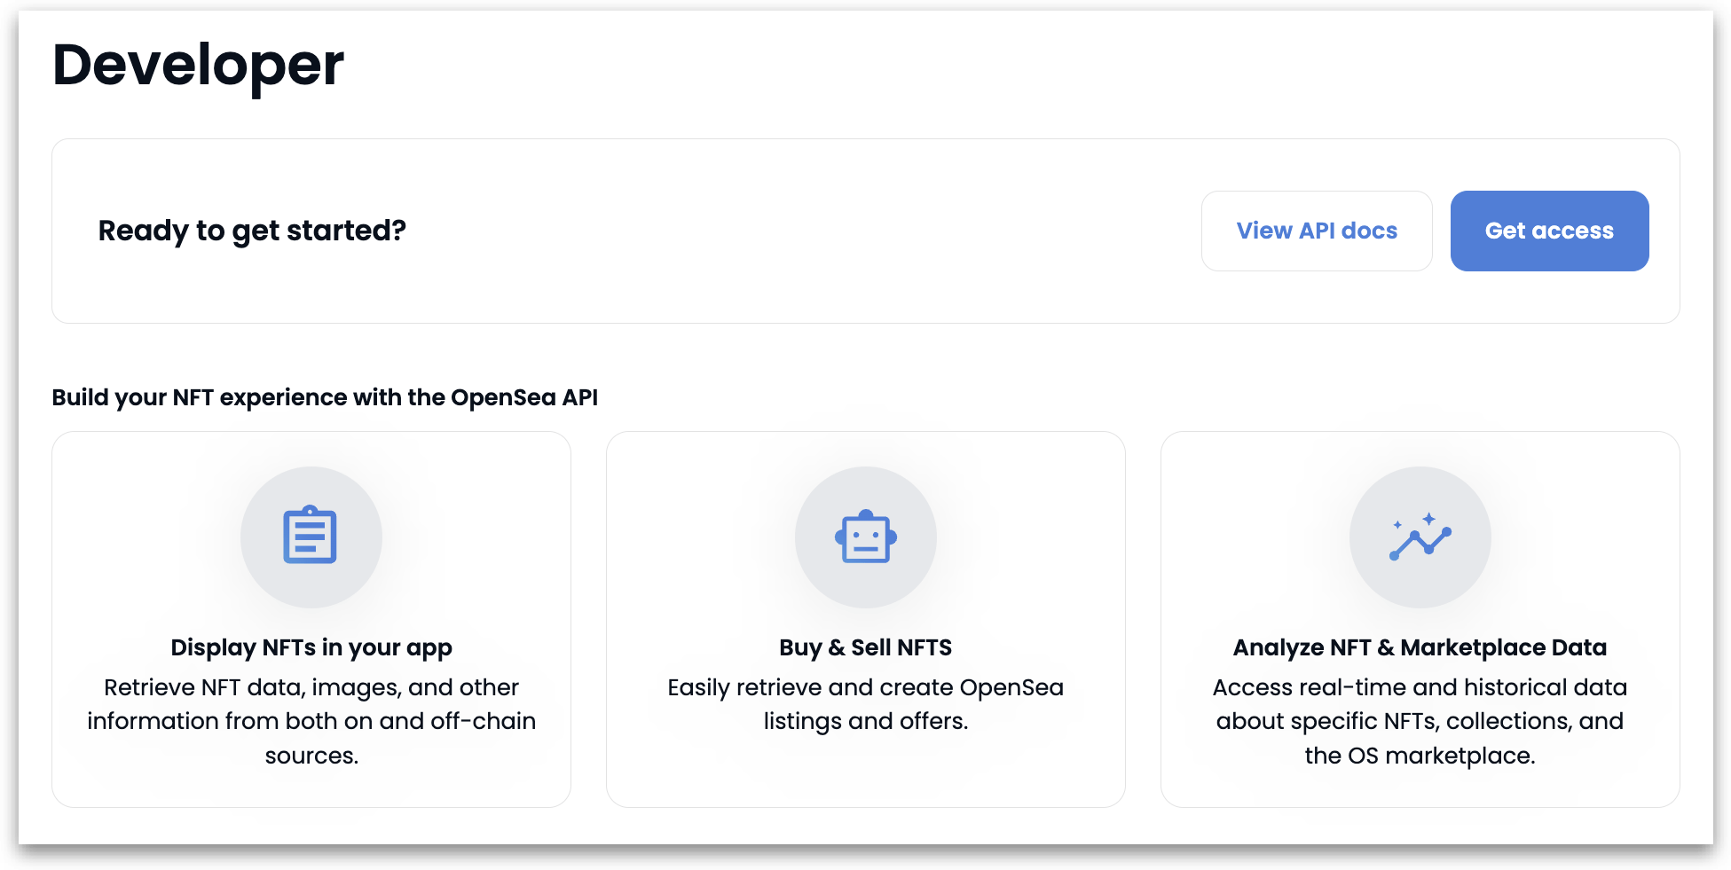Select the Analyze NFT & Marketplace Data card

pos(1420,618)
